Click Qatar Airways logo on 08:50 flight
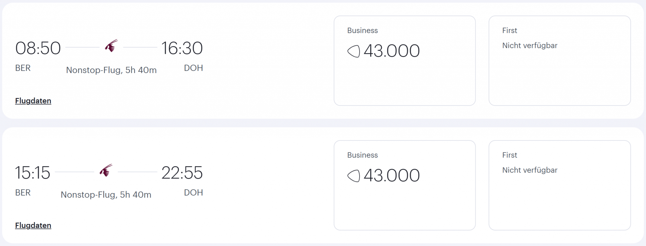This screenshot has width=646, height=246. pos(111,46)
